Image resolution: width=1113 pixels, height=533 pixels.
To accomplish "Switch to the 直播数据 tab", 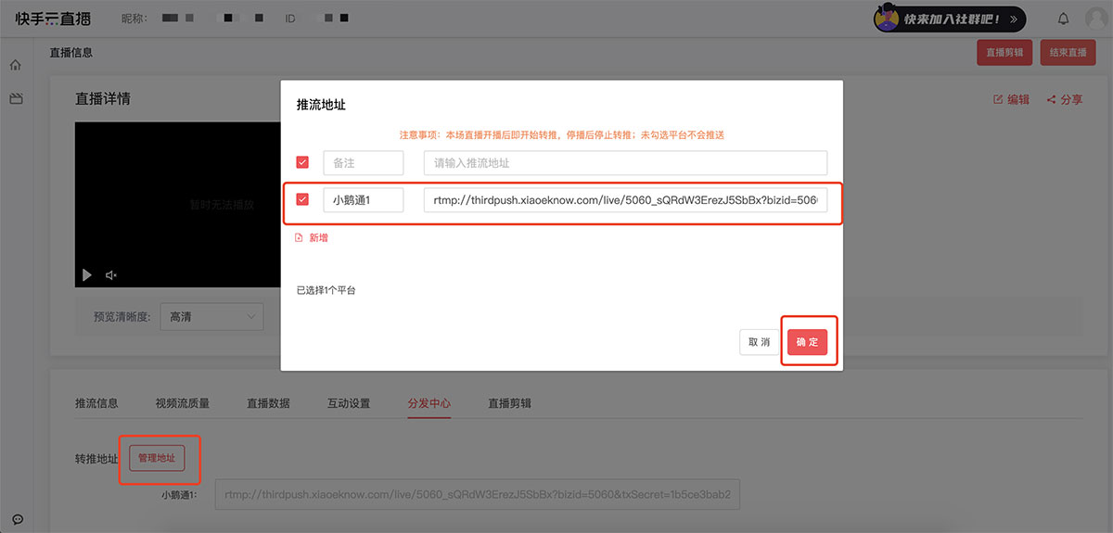I will 268,403.
